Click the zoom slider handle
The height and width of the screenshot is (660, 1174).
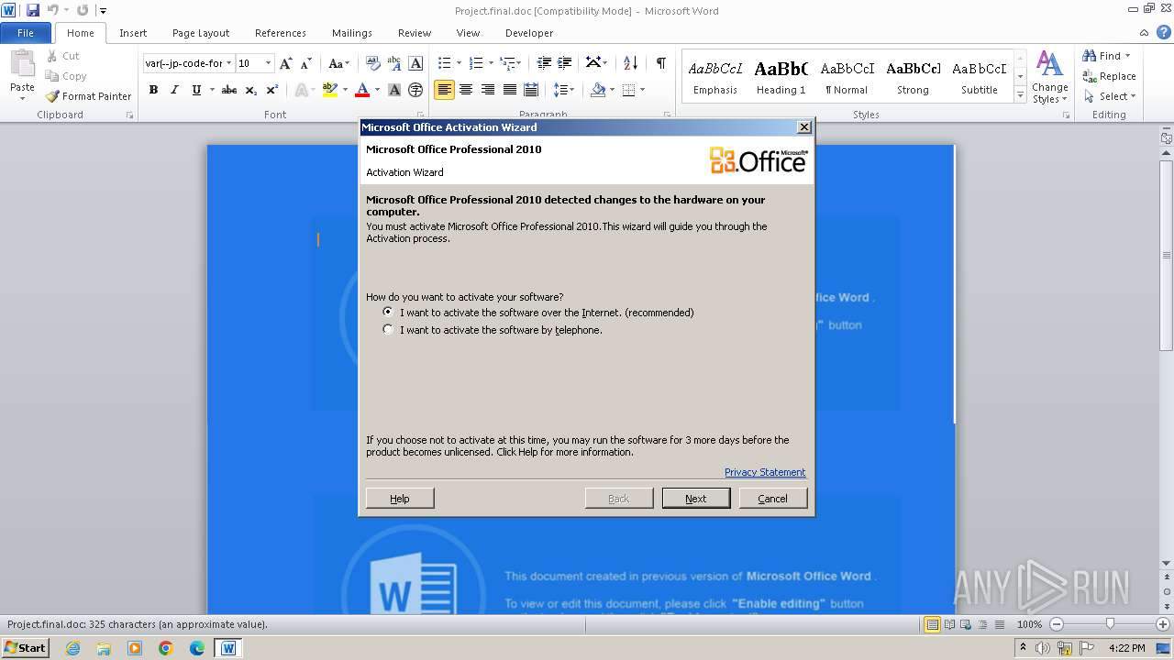pos(1110,624)
